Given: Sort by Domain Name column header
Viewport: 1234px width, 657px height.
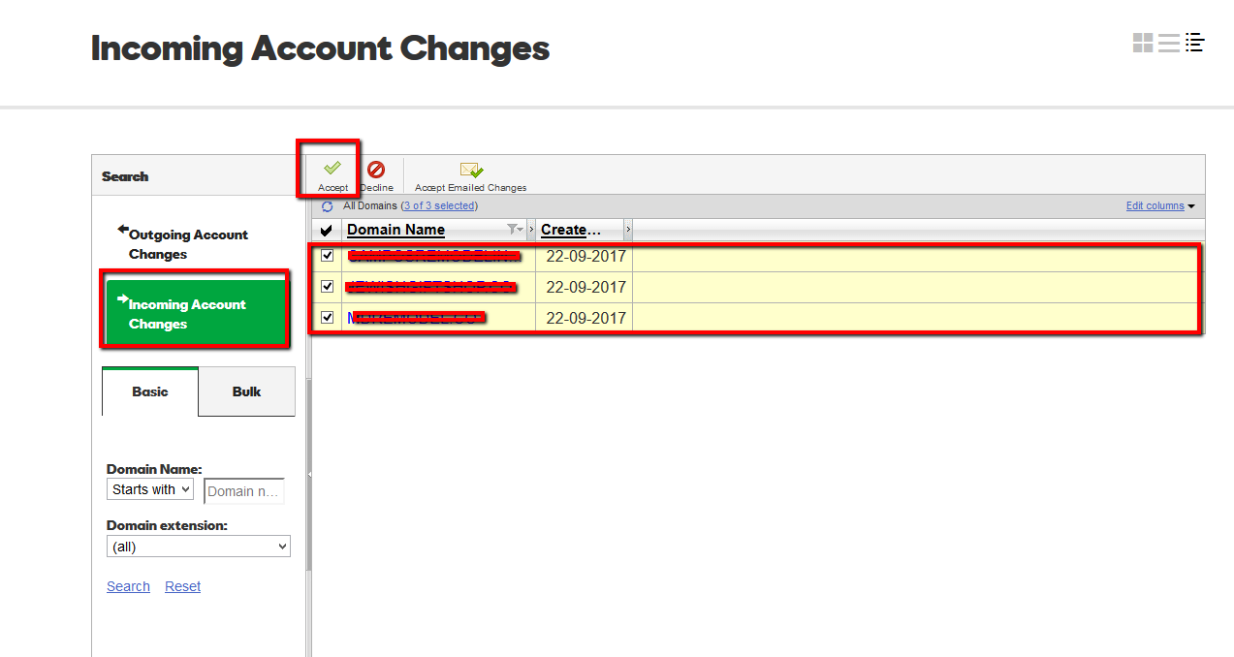Looking at the screenshot, I should click(x=396, y=230).
